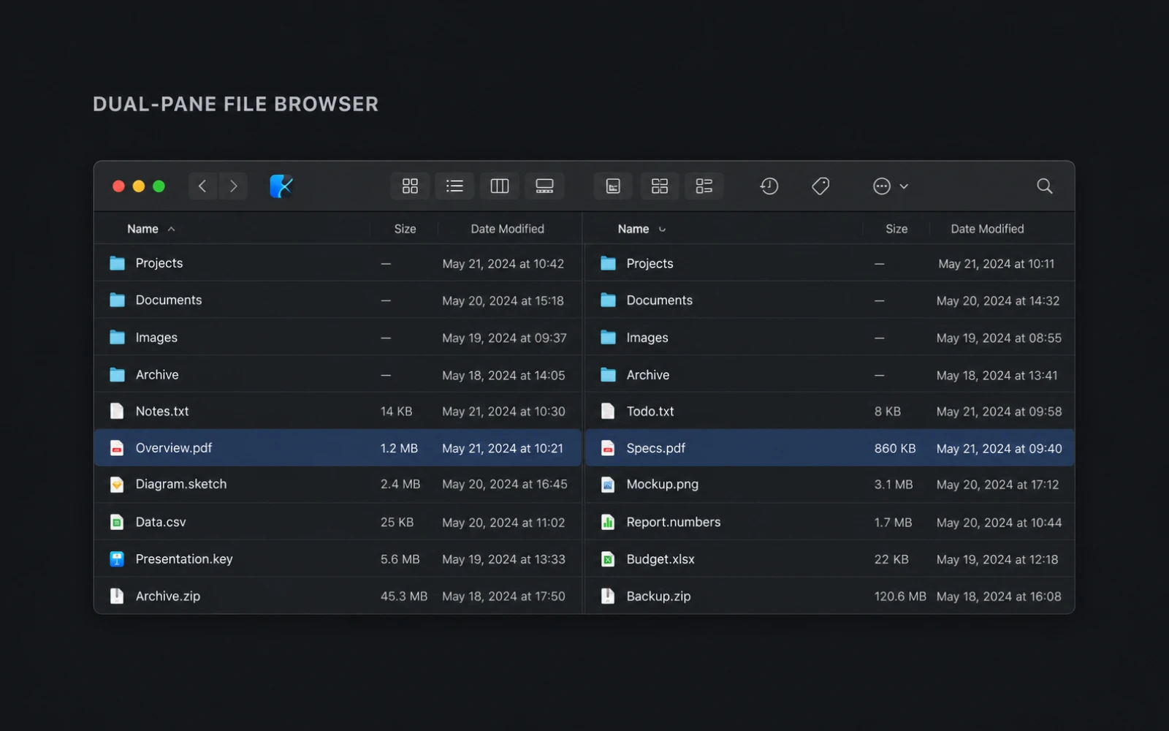Select Documents folder dated 15:18
The image size is (1169, 731).
coord(338,300)
